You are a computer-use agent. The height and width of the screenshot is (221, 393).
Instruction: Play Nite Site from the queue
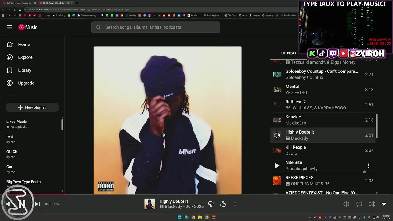[277, 166]
